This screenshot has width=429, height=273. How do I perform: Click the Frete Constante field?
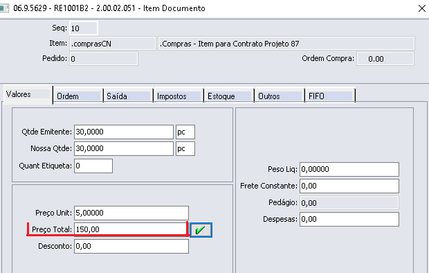(349, 186)
